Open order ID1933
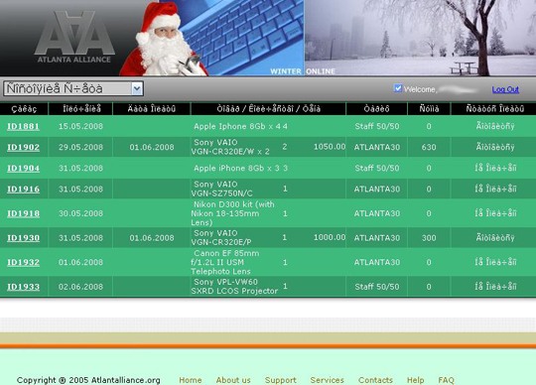 [x=23, y=287]
